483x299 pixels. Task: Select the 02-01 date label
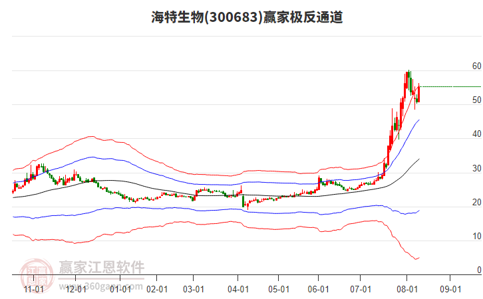click(157, 290)
